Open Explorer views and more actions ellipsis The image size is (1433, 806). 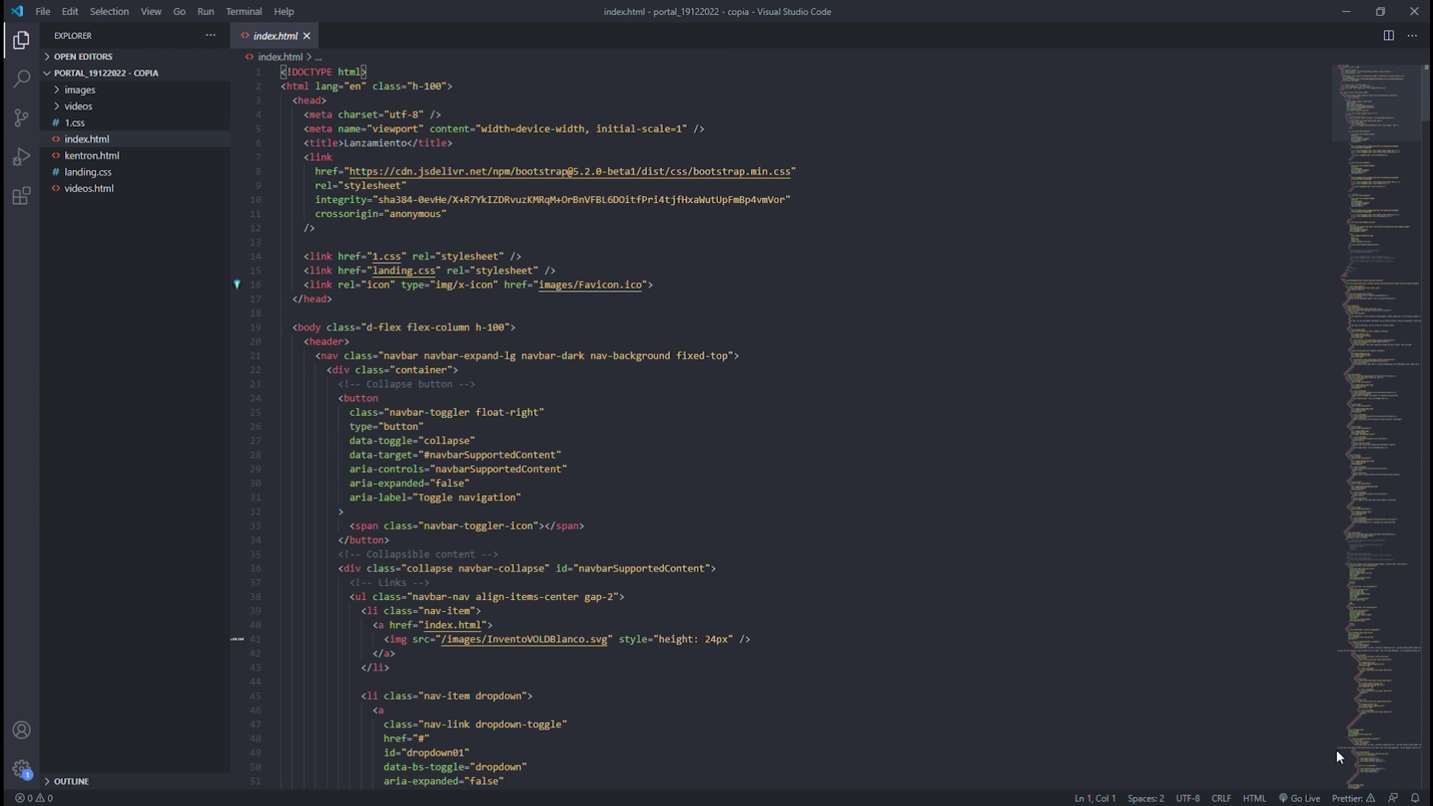(x=210, y=35)
